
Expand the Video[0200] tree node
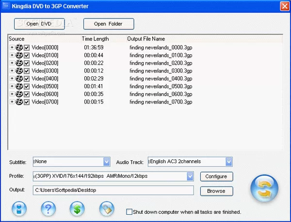(x=12, y=63)
